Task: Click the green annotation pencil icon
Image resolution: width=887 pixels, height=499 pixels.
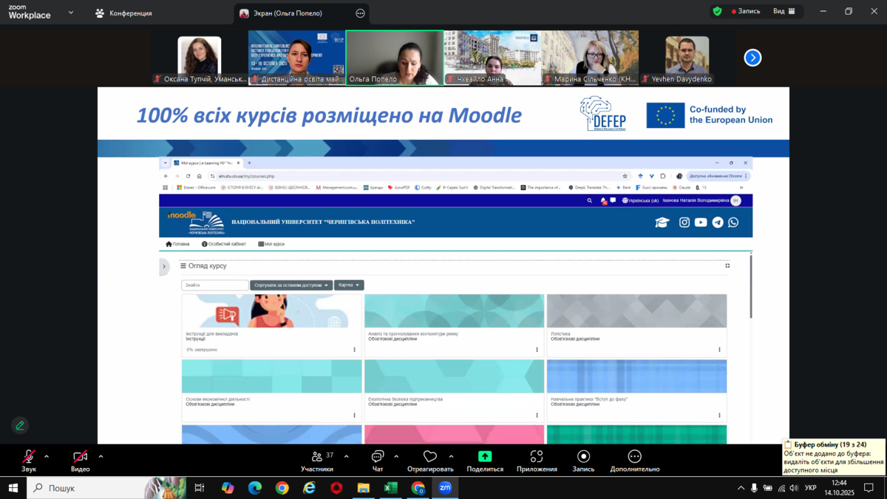Action: point(20,425)
